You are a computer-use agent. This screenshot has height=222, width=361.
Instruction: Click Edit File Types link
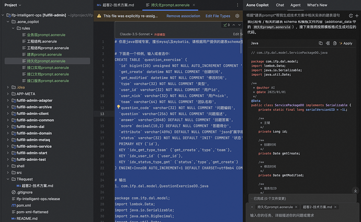(218, 16)
